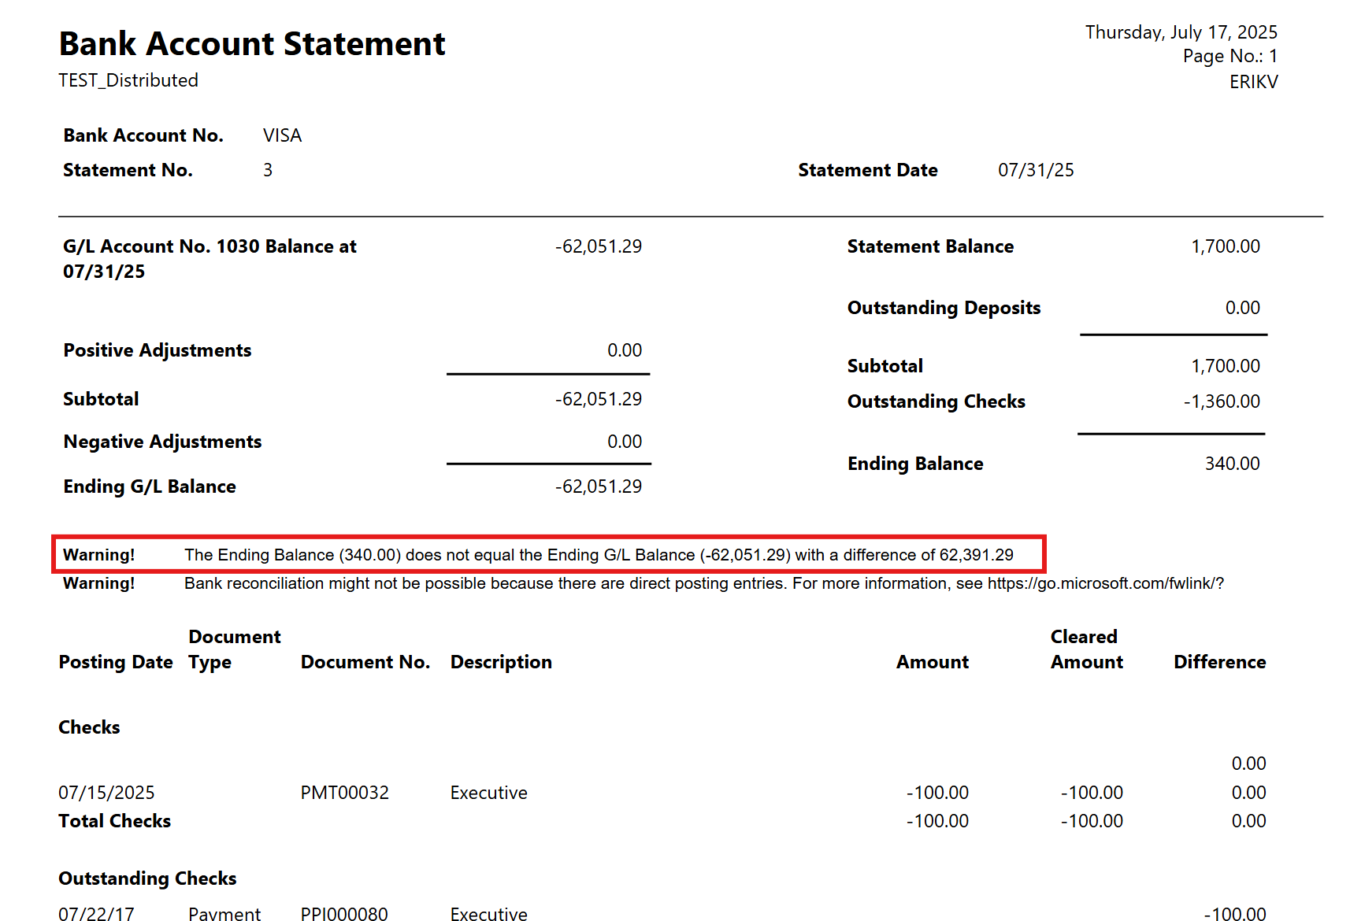The height and width of the screenshot is (921, 1350).
Task: Click the Posting Date column header
Action: [116, 662]
